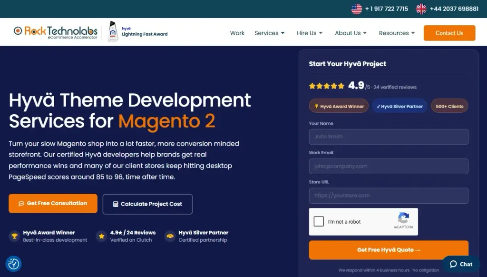Image resolution: width=487 pixels, height=277 pixels.
Task: Click the 500+ Clients pill badge
Action: tap(449, 106)
